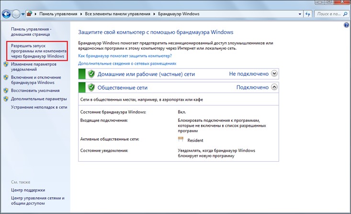Click the 'Resident' network name

click(x=195, y=141)
